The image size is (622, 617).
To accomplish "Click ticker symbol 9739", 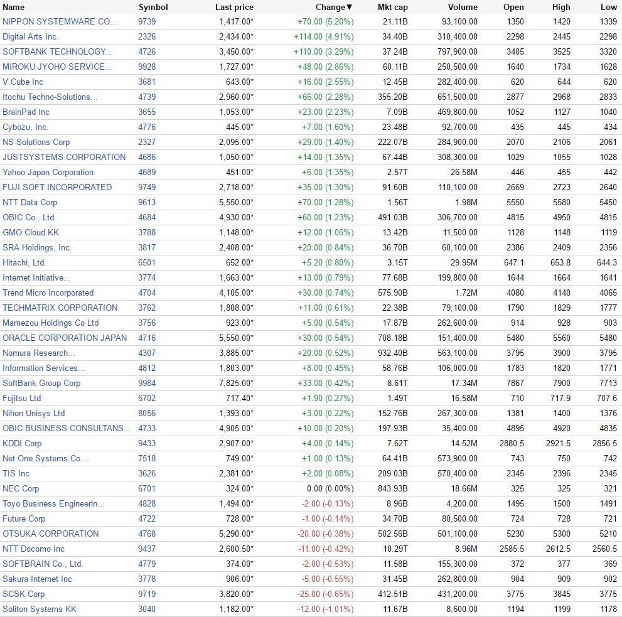I will (147, 21).
